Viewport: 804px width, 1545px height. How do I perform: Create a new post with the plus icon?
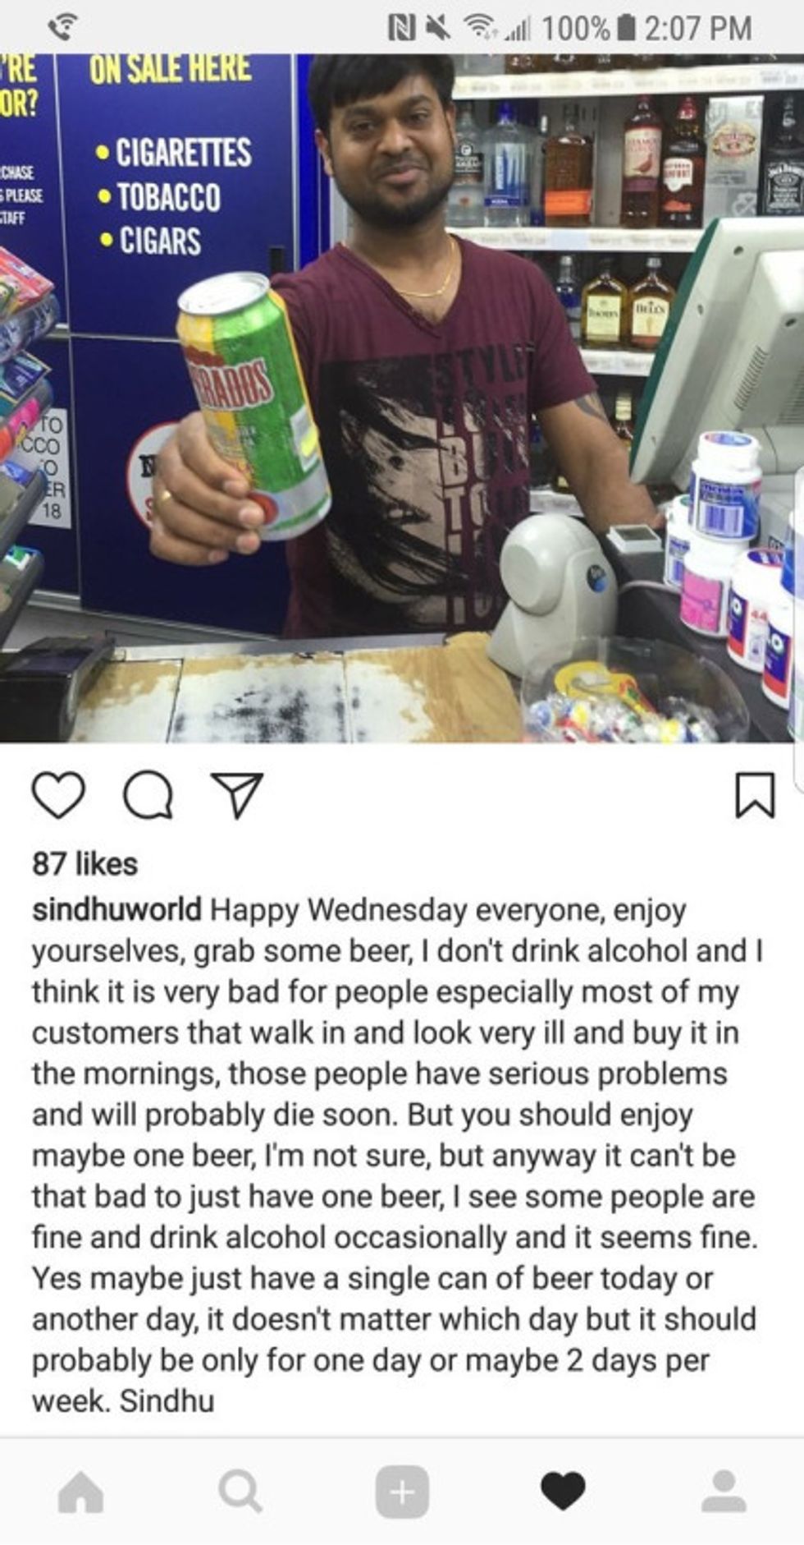(x=402, y=1491)
